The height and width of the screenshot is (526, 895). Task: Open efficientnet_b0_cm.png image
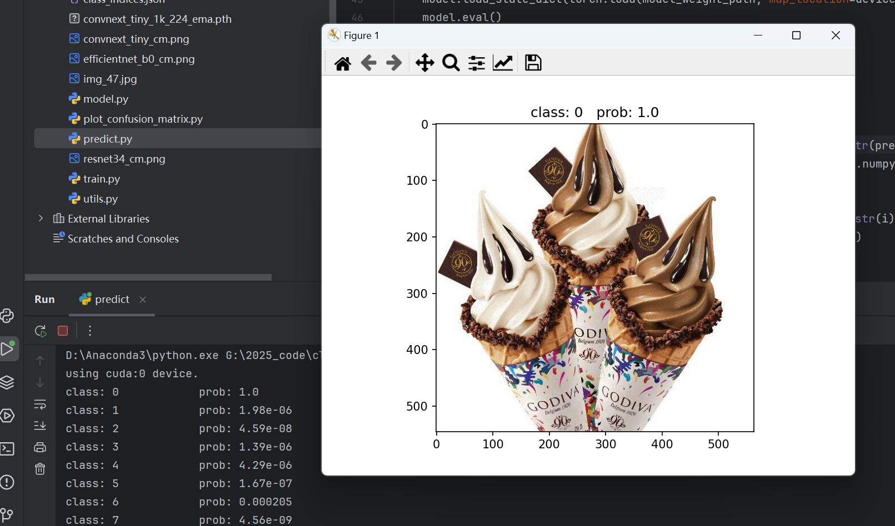coord(139,59)
